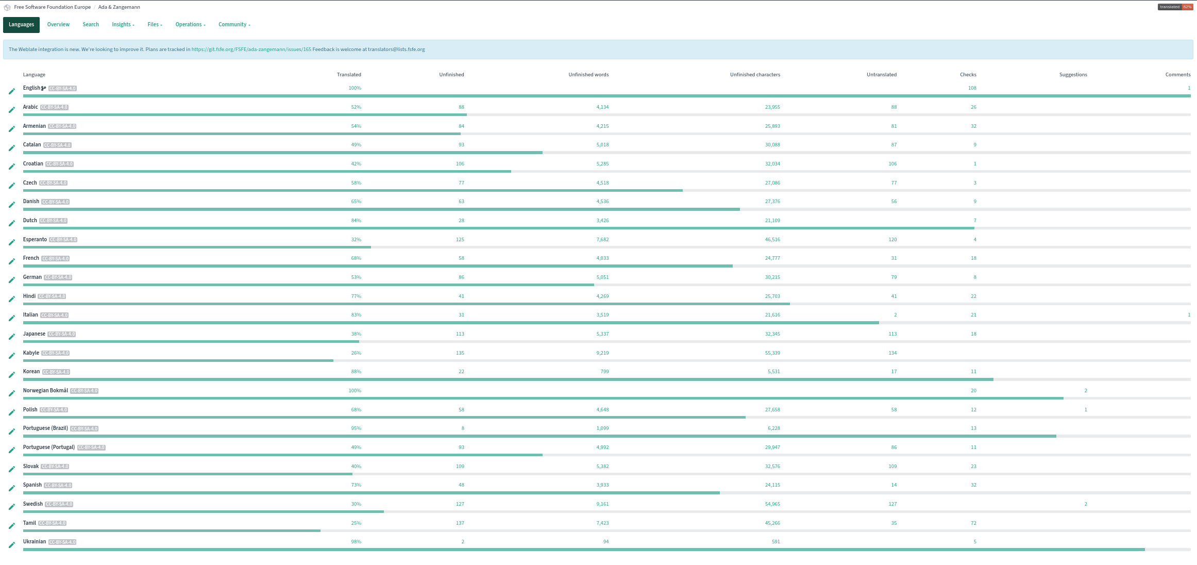1197x565 pixels.
Task: Click the edit pencil beside Esperanto
Action: pos(12,242)
